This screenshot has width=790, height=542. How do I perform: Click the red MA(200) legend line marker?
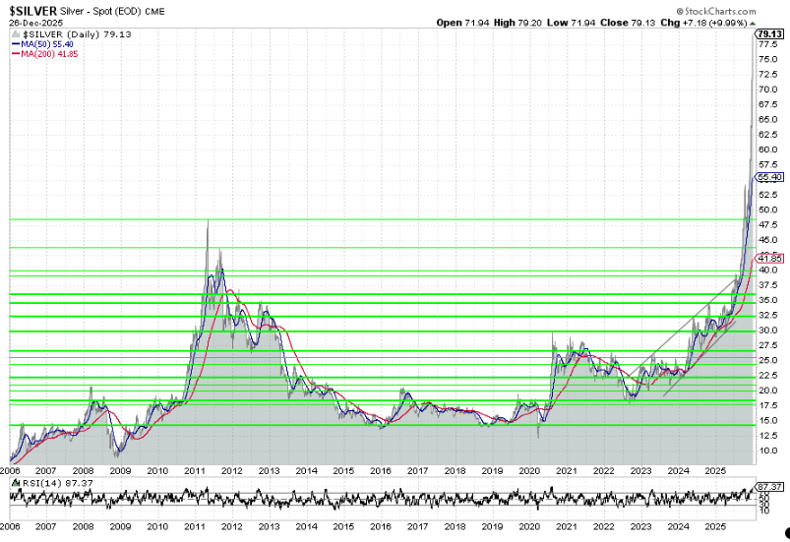pos(14,53)
